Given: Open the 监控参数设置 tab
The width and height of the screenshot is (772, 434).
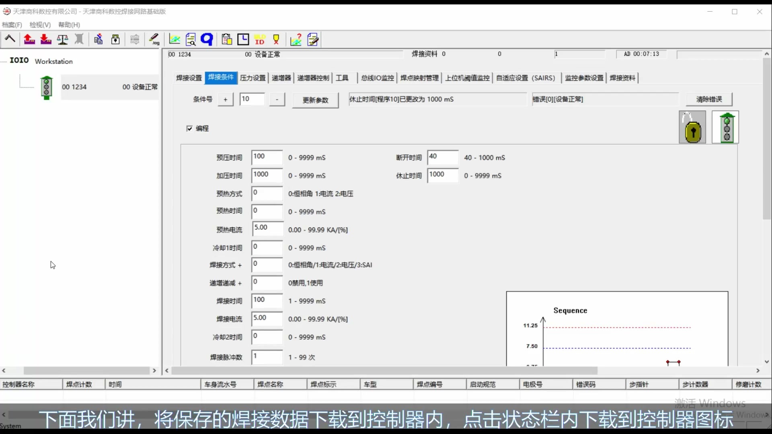Looking at the screenshot, I should click(584, 78).
